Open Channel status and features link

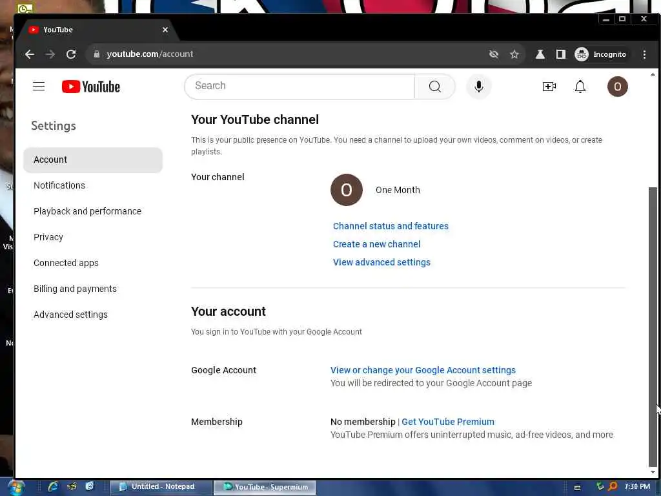coord(391,226)
